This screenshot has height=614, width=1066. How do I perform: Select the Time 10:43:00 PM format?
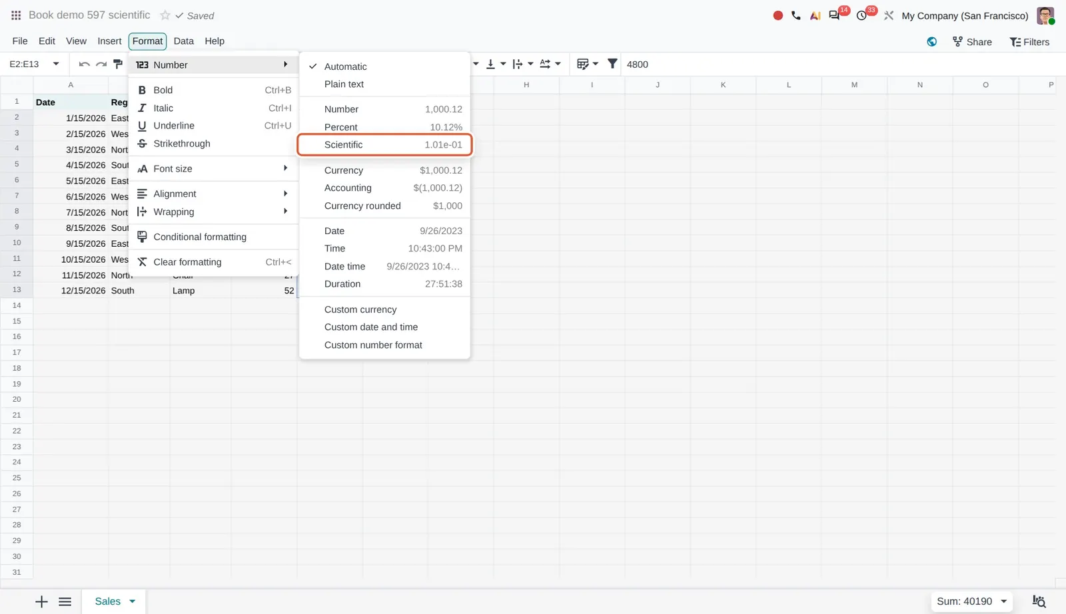pos(384,248)
